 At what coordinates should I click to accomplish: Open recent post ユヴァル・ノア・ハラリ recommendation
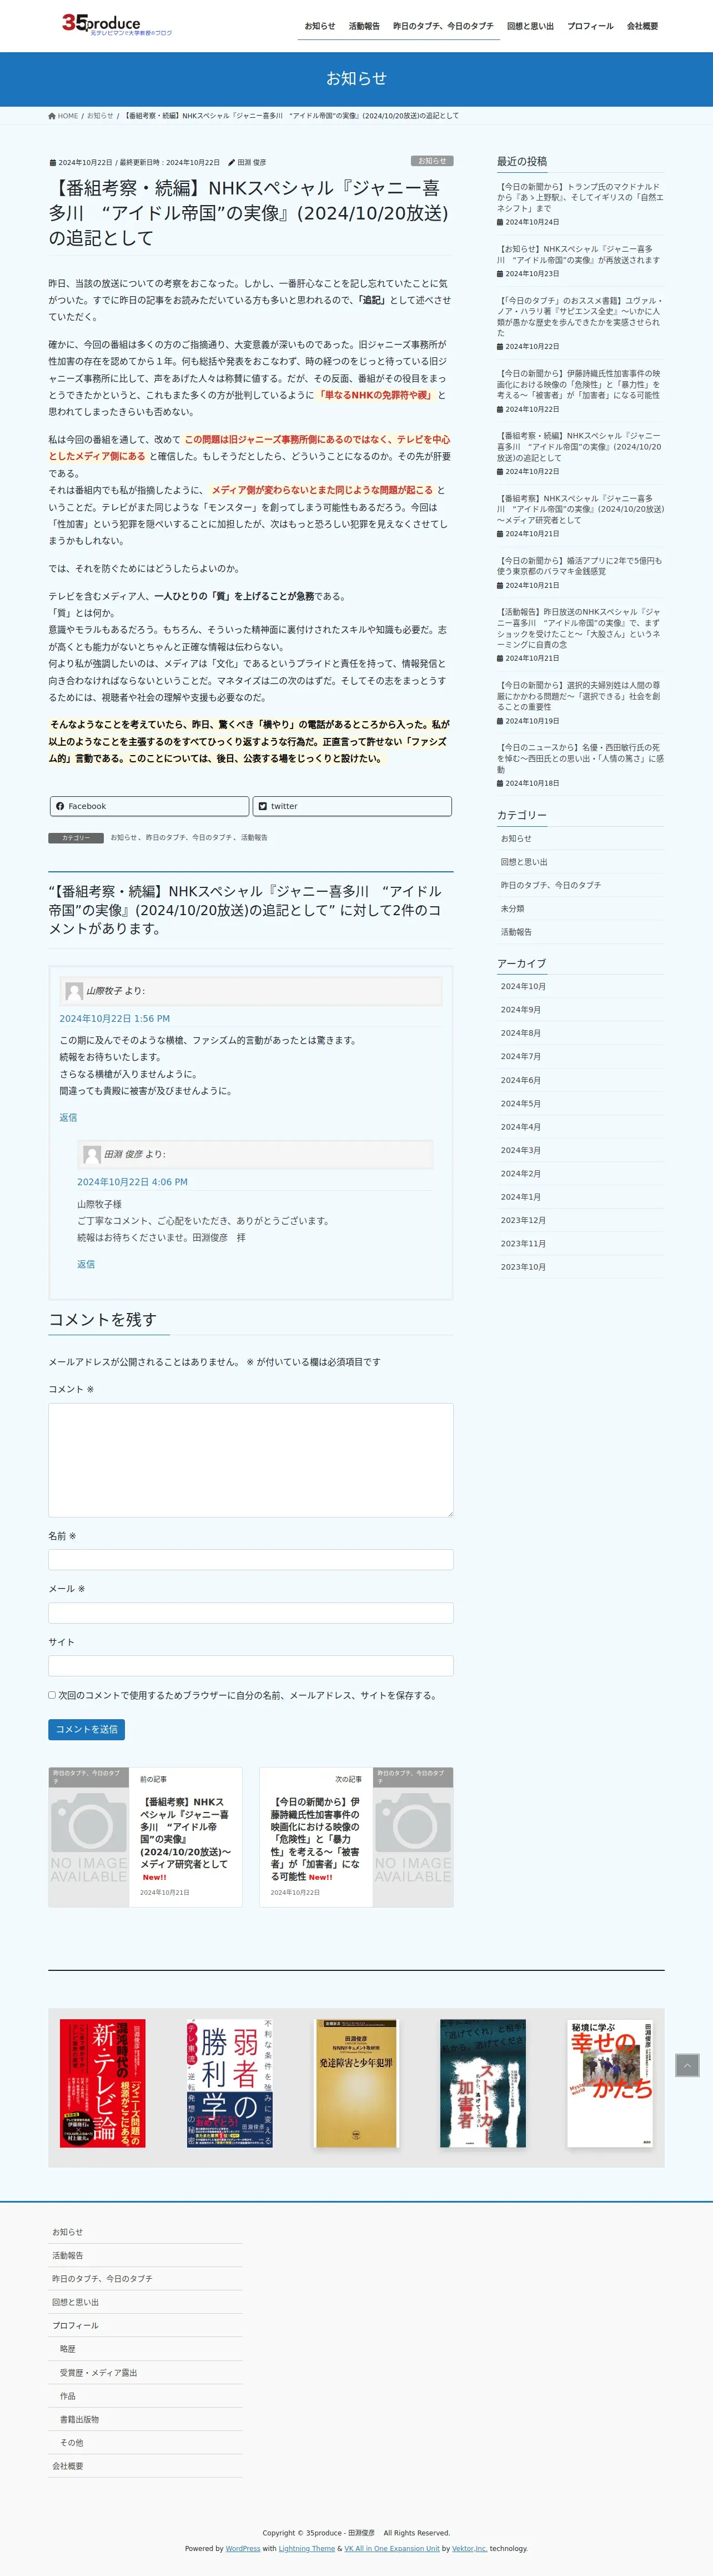pos(580,316)
